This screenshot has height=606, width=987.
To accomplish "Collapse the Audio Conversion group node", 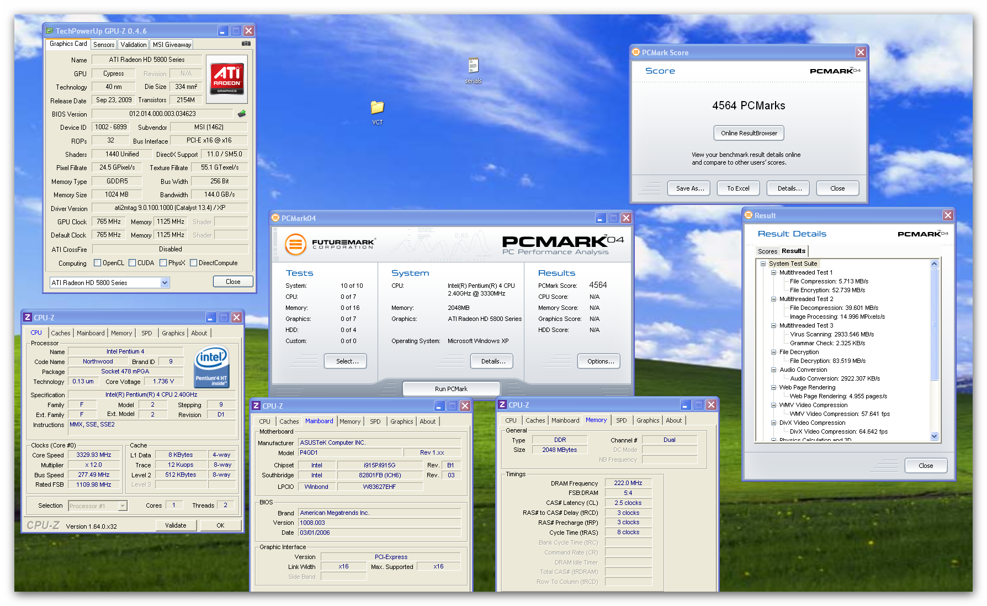I will pos(774,370).
